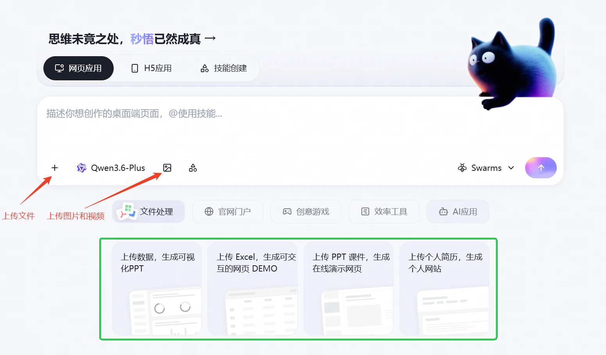Click the gamepad icon on 创意游戏
The image size is (606, 355).
point(287,211)
